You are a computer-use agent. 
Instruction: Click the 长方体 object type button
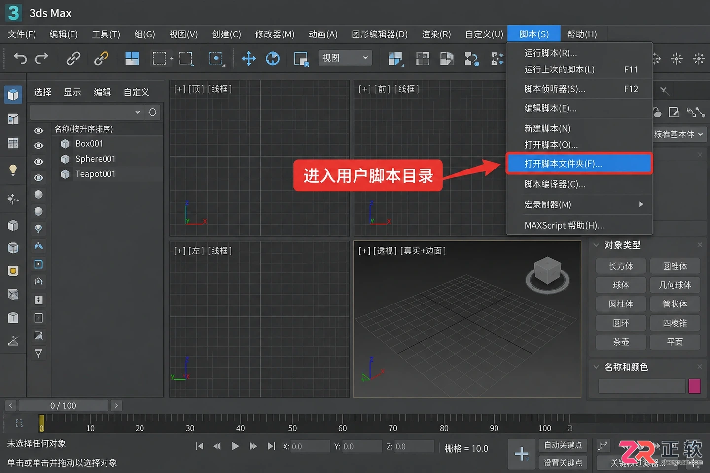click(621, 266)
